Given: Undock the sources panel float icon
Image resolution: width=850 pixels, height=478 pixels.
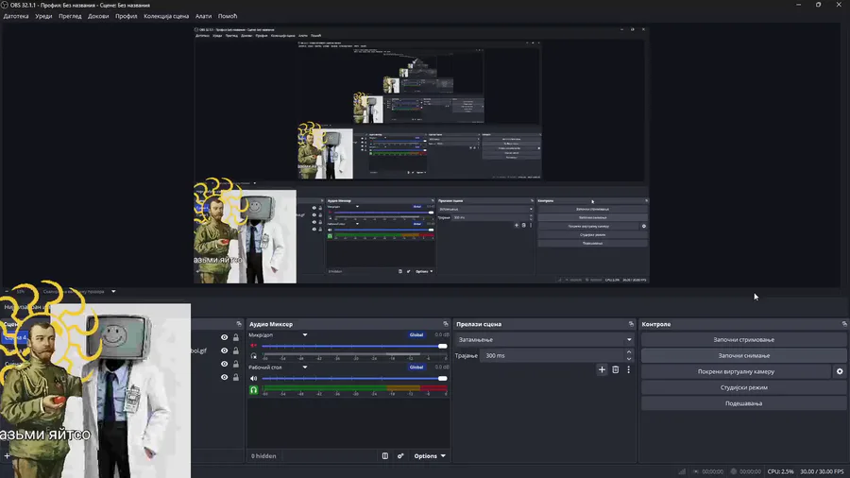Looking at the screenshot, I should [239, 324].
